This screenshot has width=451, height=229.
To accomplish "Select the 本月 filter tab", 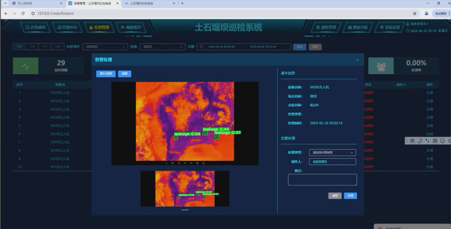I will pyautogui.click(x=45, y=46).
